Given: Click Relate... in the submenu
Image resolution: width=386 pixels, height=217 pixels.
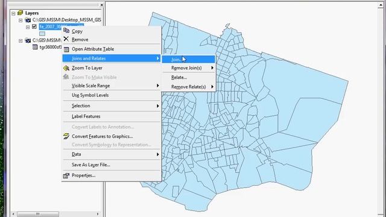Looking at the screenshot, I should (188, 77).
